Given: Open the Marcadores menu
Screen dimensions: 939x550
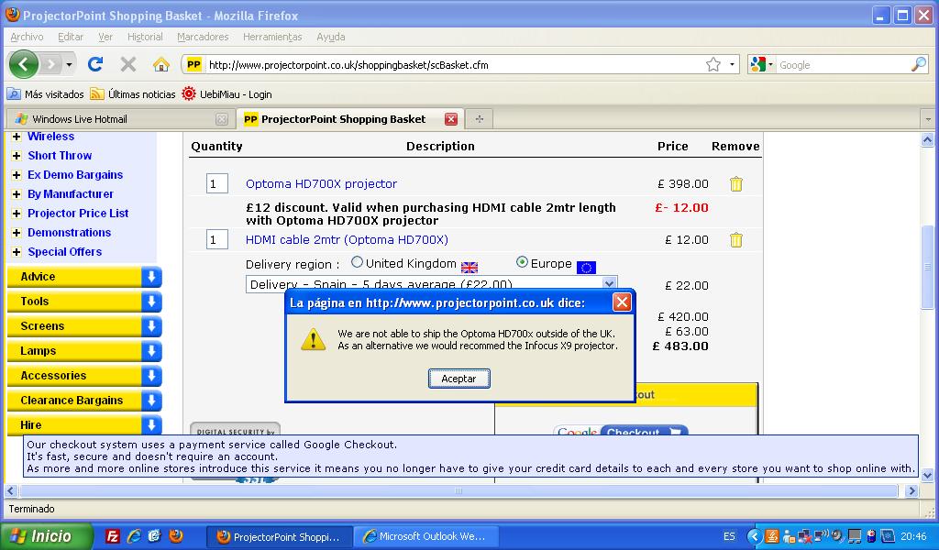Looking at the screenshot, I should pyautogui.click(x=203, y=37).
